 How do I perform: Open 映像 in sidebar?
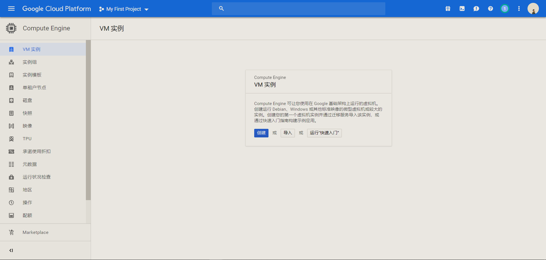43,126
